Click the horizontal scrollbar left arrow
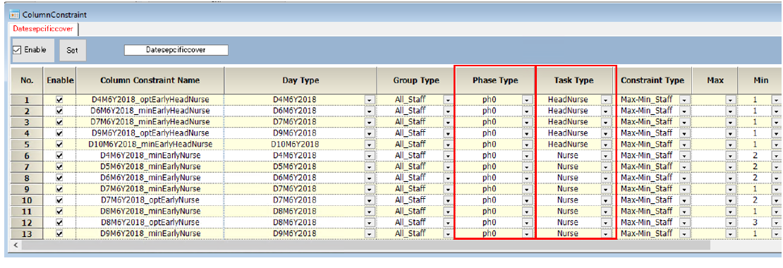 point(16,245)
